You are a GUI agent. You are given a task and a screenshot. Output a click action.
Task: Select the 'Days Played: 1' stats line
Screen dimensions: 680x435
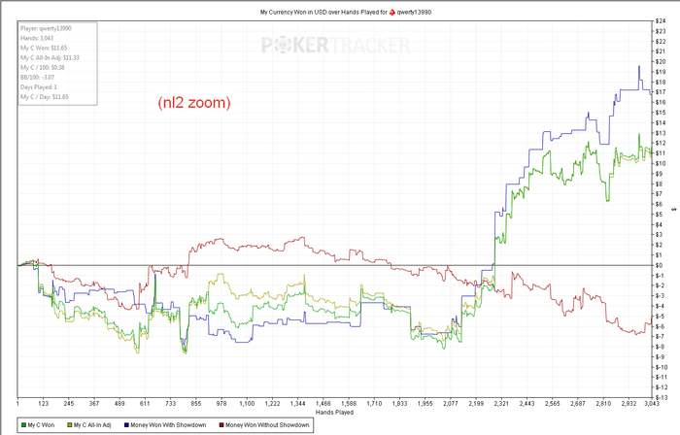[x=39, y=87]
